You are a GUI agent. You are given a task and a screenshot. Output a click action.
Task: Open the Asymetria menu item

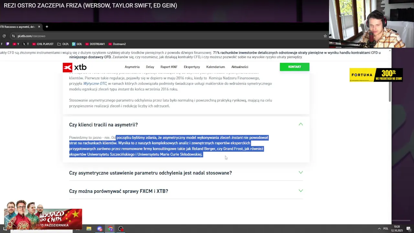point(132,67)
